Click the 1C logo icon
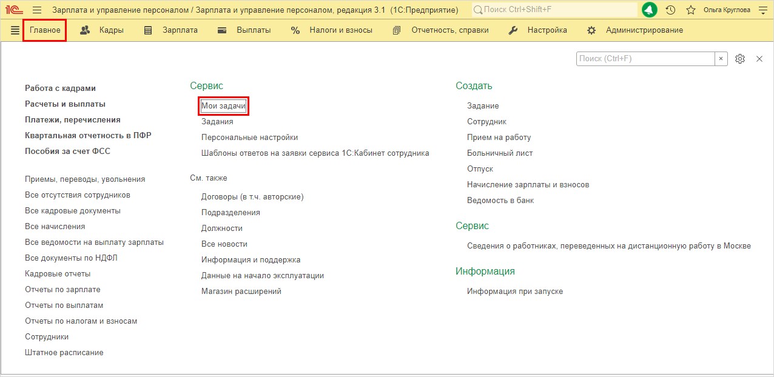 (x=15, y=10)
